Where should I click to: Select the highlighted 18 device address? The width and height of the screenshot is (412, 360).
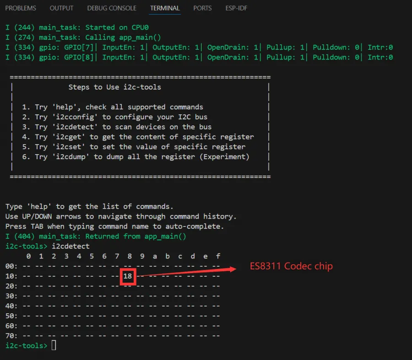point(128,276)
